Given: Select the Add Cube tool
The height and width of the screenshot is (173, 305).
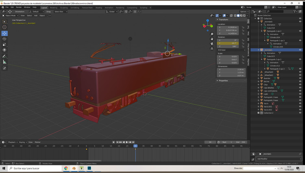Looking at the screenshot, I should [4, 68].
